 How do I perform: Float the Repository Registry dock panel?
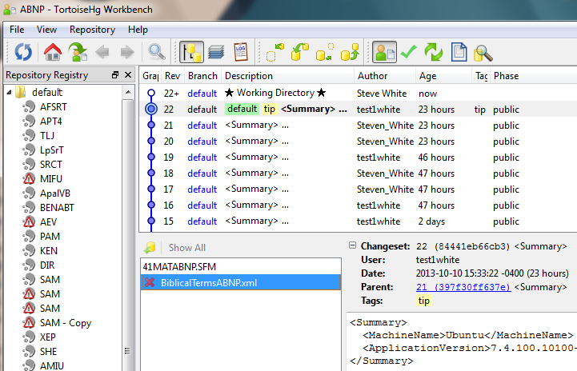tap(115, 75)
